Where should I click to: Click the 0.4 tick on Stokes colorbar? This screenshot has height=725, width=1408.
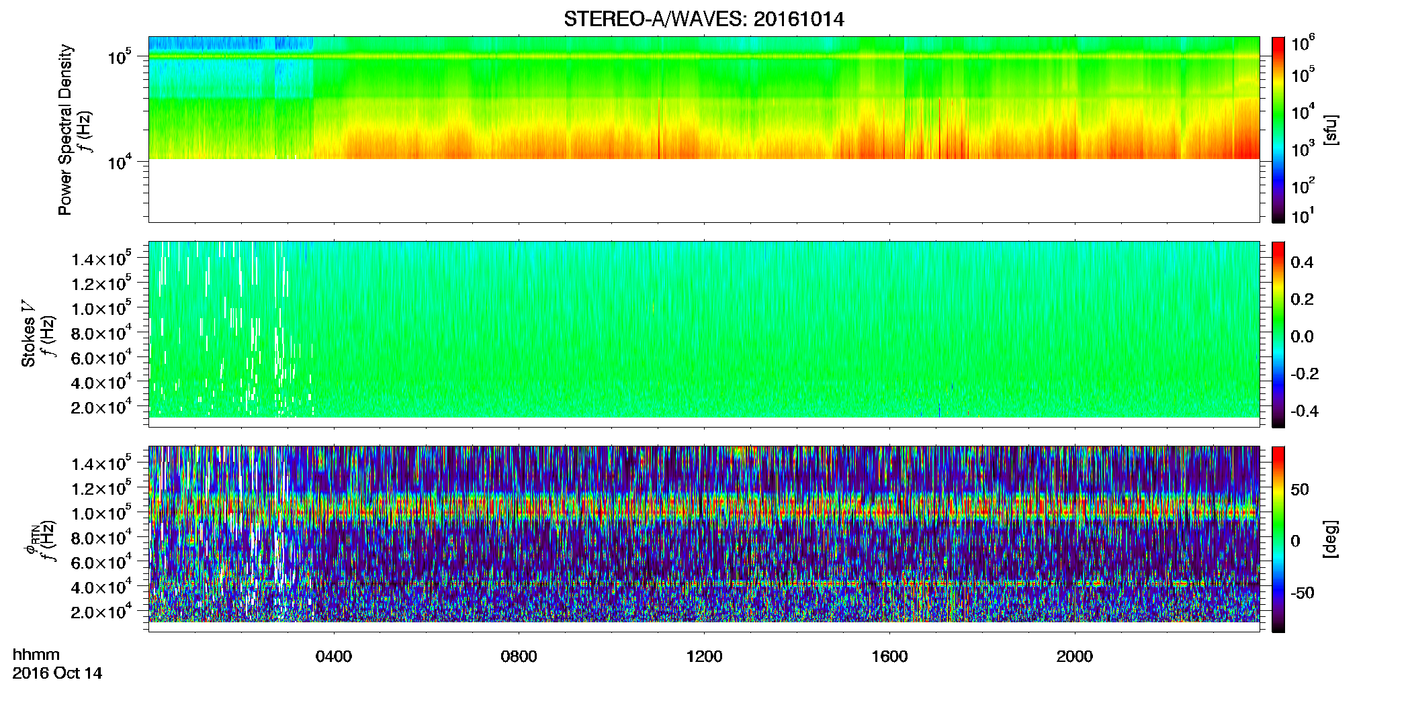click(1302, 262)
